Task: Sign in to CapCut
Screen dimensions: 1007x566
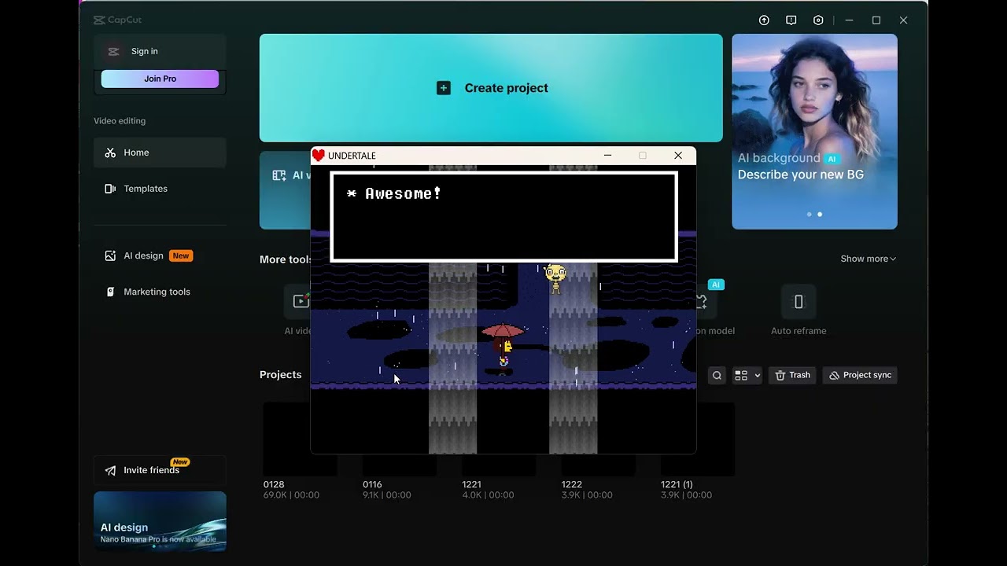Action: point(144,51)
